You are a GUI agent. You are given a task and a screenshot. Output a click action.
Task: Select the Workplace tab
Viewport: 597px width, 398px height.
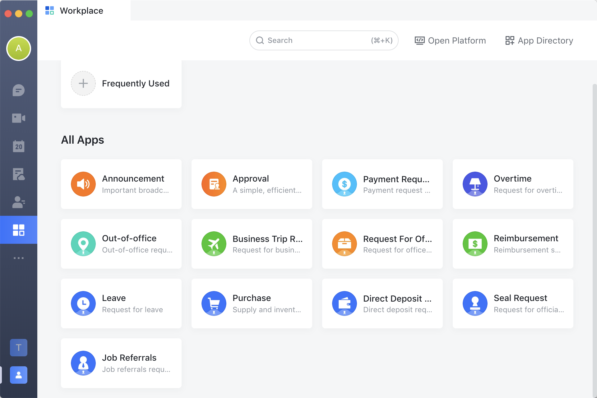[x=81, y=11]
